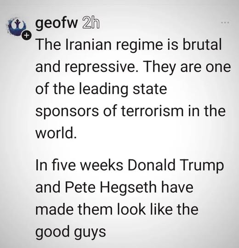This screenshot has height=248, width=239.
Task: Tap the plus follow badge on avatar
Action: click(x=27, y=35)
